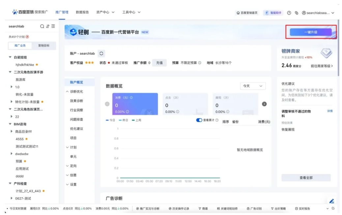Viewport: 342px width, 215px height.
Task: Open 推广实况与诊断 in bottom bar
Action: coord(148,208)
